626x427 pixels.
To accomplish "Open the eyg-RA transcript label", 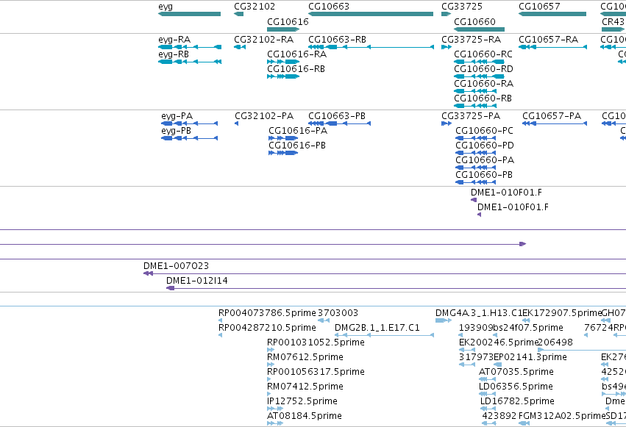I will 174,40.
